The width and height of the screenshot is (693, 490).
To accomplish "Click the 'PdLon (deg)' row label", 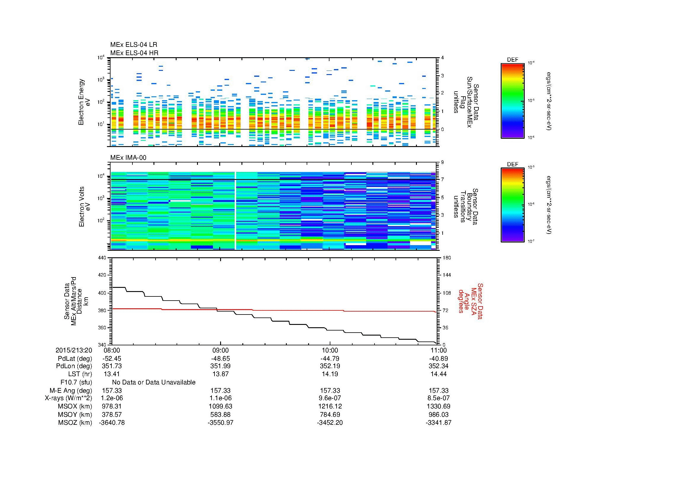I will click(75, 366).
